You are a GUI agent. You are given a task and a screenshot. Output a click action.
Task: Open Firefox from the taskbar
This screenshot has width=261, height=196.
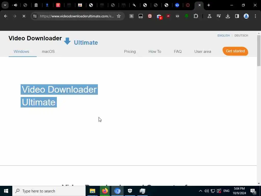(x=105, y=191)
